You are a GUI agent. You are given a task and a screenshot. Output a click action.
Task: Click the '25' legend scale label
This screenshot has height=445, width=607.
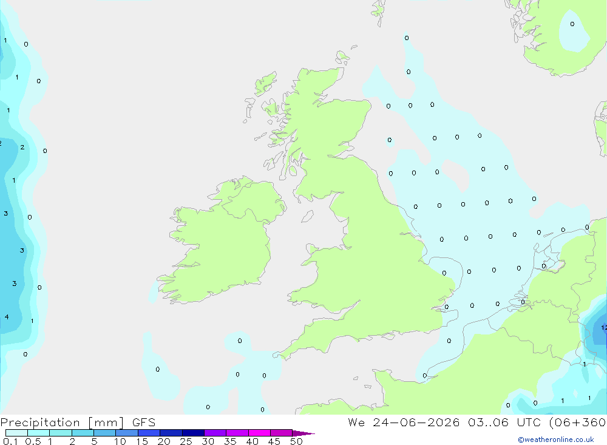[186, 441]
